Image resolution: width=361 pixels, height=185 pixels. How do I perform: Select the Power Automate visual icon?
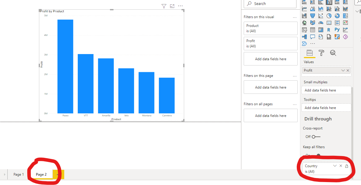pos(304,44)
